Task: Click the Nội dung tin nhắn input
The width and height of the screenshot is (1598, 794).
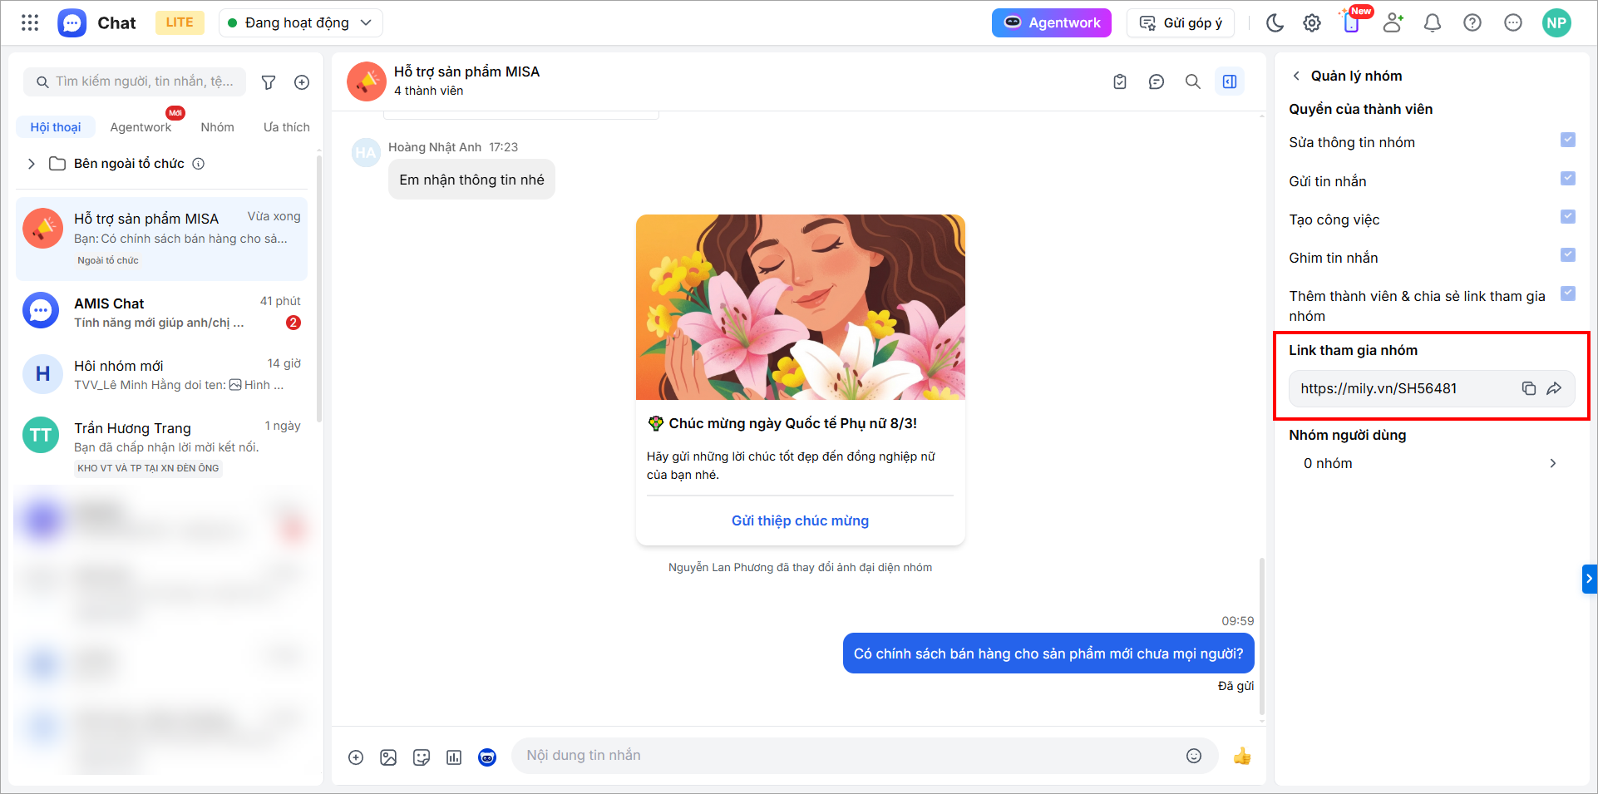Action: coord(848,756)
